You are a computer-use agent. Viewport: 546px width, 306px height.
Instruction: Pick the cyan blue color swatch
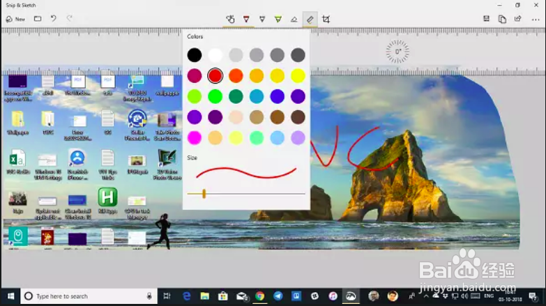[x=257, y=96]
